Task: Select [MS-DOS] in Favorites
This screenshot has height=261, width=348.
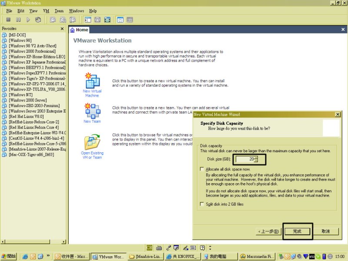Action: click(17, 35)
